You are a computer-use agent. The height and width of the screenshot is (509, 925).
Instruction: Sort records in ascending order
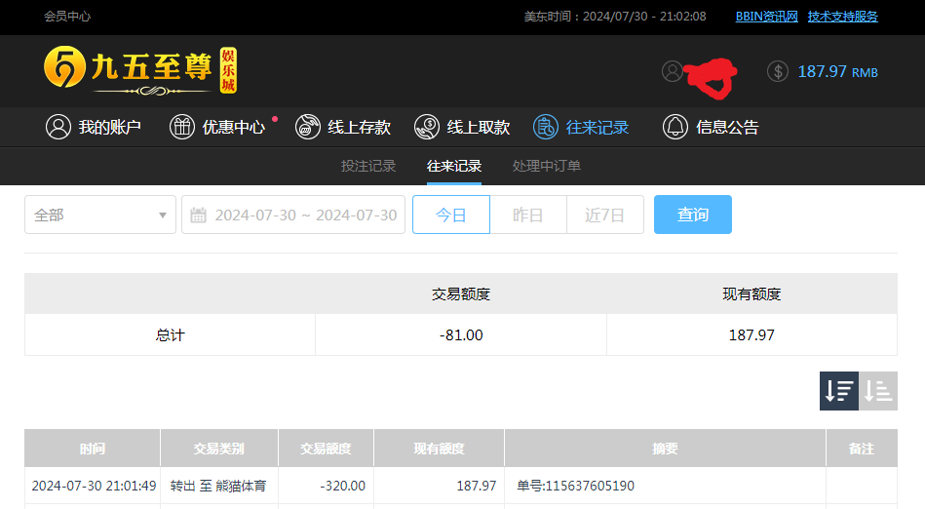tap(878, 391)
